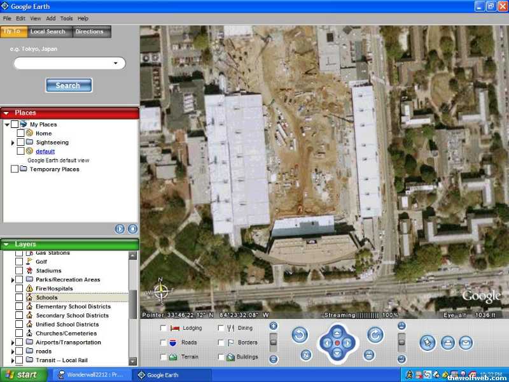This screenshot has width=509, height=382.
Task: Check the Schools layer box
Action: click(x=20, y=297)
